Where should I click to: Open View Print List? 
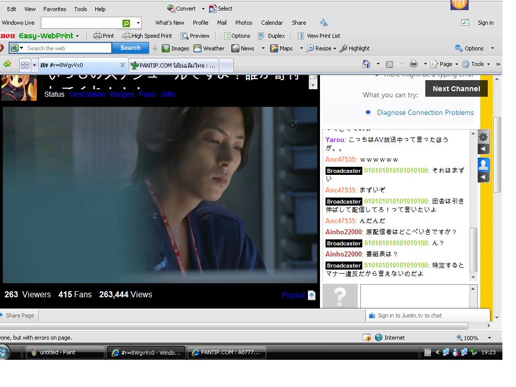click(x=319, y=36)
